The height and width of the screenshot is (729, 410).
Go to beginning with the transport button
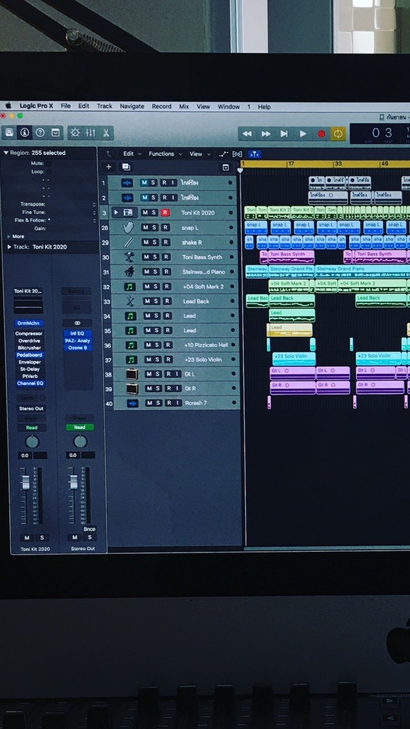(x=284, y=134)
